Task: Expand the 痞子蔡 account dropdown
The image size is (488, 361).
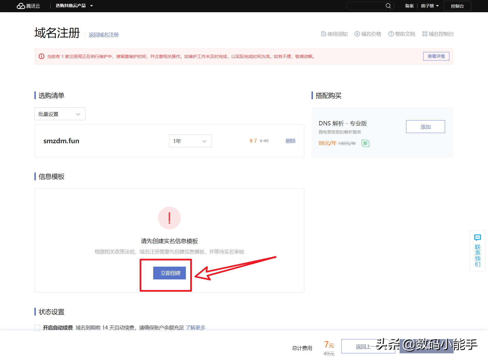Action: (430, 6)
